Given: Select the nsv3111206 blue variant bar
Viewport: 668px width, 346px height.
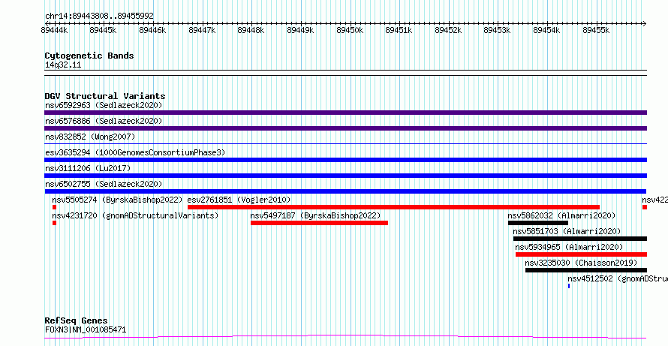Looking at the screenshot, I should 345,176.
